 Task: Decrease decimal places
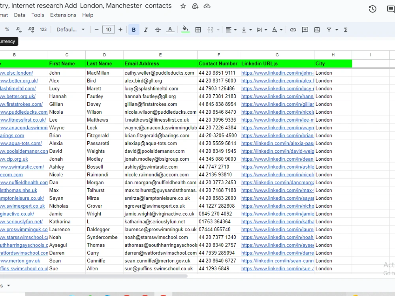[19, 30]
